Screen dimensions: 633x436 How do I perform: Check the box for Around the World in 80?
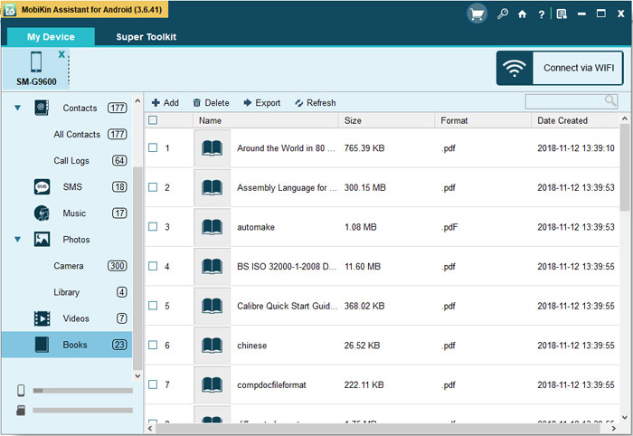[x=153, y=147]
